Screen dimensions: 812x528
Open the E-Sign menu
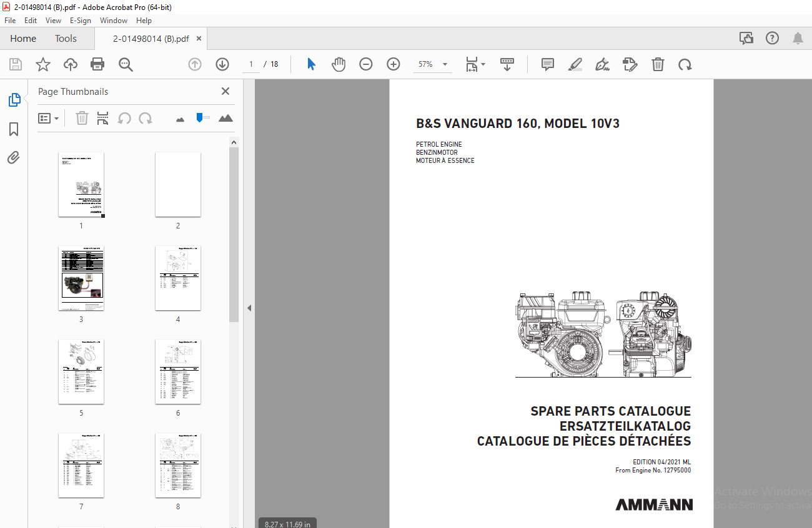click(x=81, y=21)
